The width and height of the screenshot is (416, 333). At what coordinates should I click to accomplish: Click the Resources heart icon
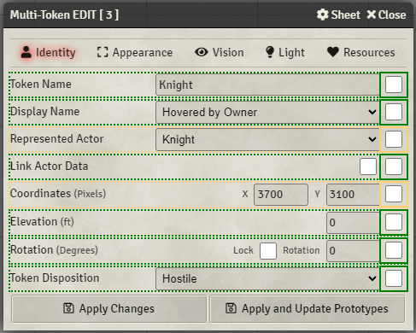click(x=333, y=52)
